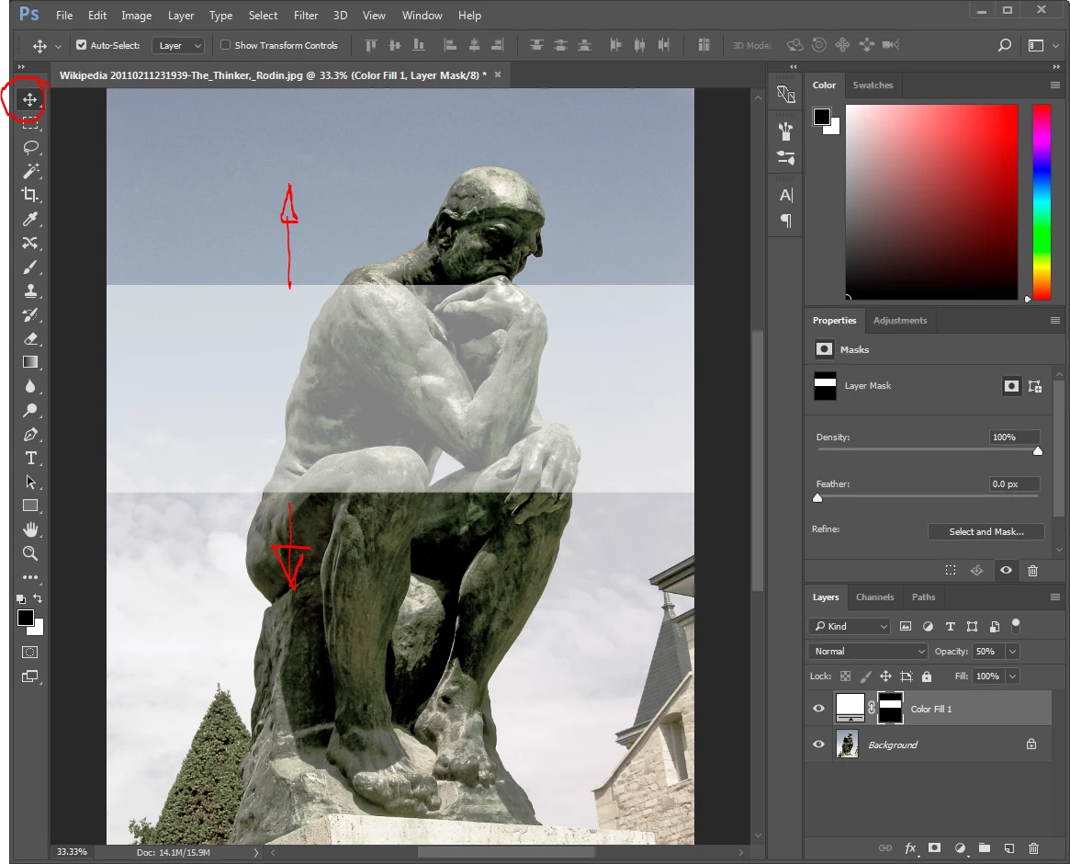Open the Opacity slider dropdown arrow

pos(1013,651)
